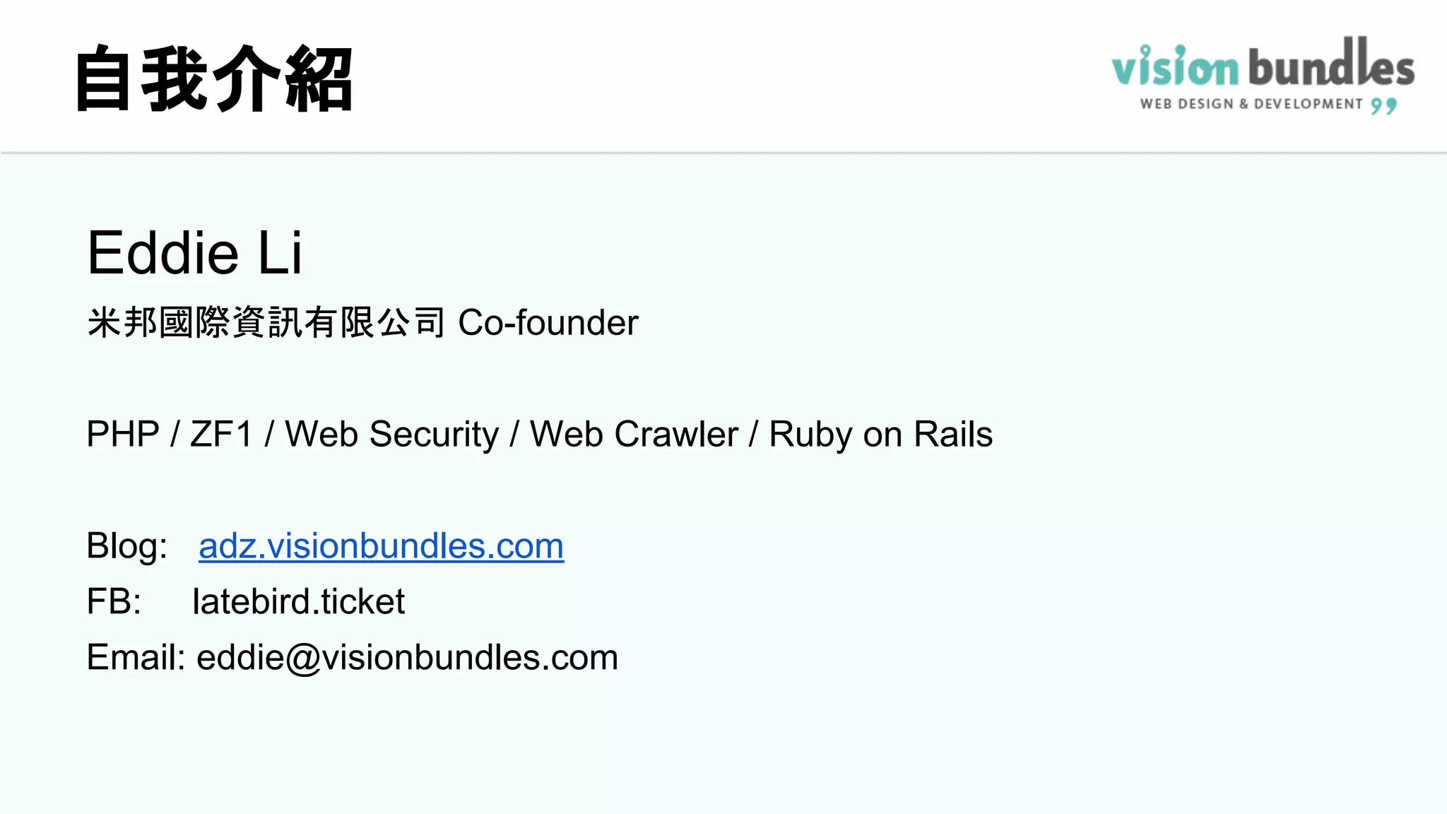Click the Chinese company name 米邦國際資訊有限公司
This screenshot has height=814, width=1447.
pyautogui.click(x=266, y=323)
